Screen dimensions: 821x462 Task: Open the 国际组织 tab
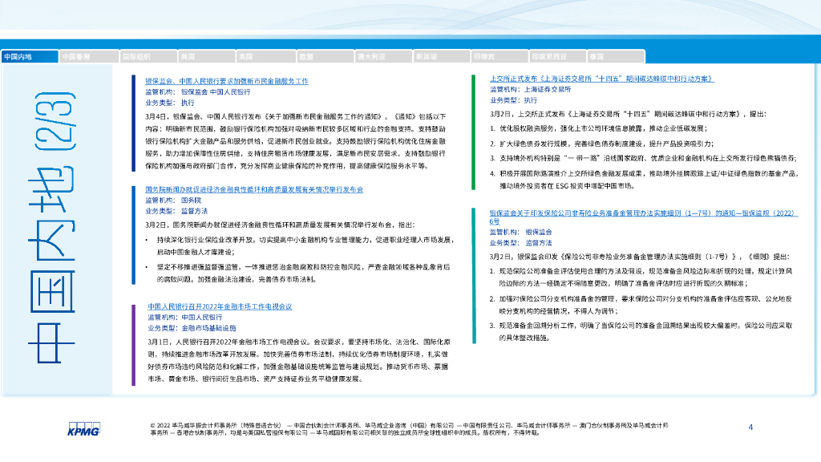pos(148,57)
